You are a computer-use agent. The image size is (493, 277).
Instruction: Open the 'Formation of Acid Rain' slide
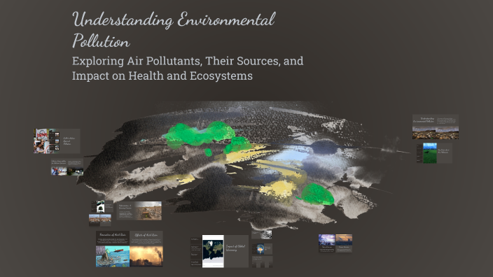113,249
